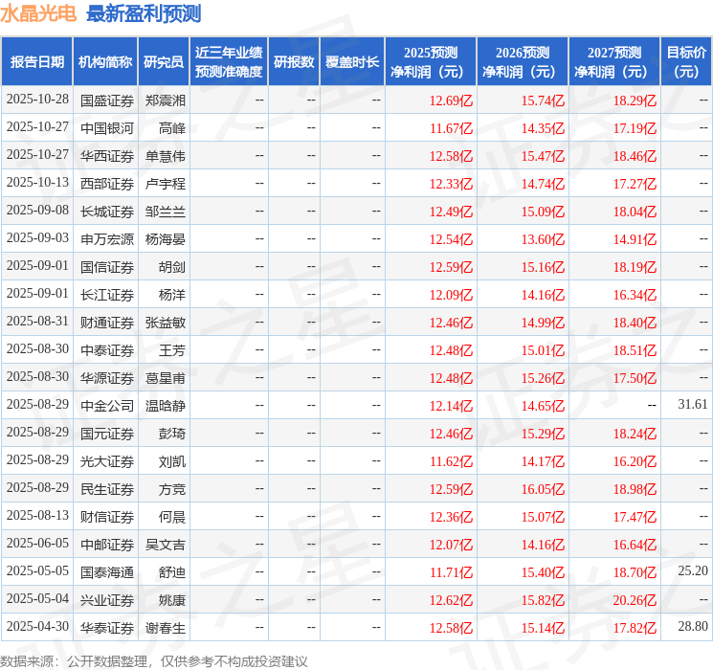713x670 pixels.
Task: Click institution 中金公司
Action: (x=107, y=406)
